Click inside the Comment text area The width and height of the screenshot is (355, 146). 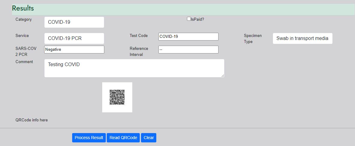tap(134, 68)
